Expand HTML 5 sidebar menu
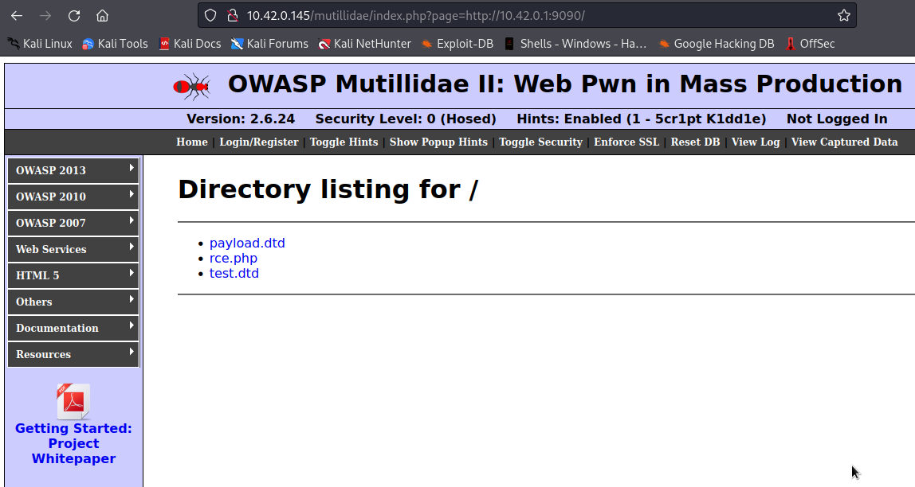 [73, 275]
